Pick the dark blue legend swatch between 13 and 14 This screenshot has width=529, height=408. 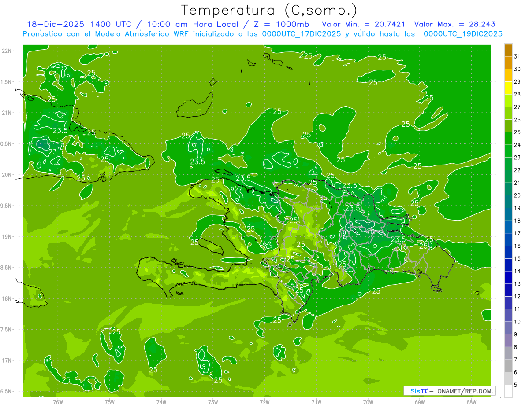(508, 277)
